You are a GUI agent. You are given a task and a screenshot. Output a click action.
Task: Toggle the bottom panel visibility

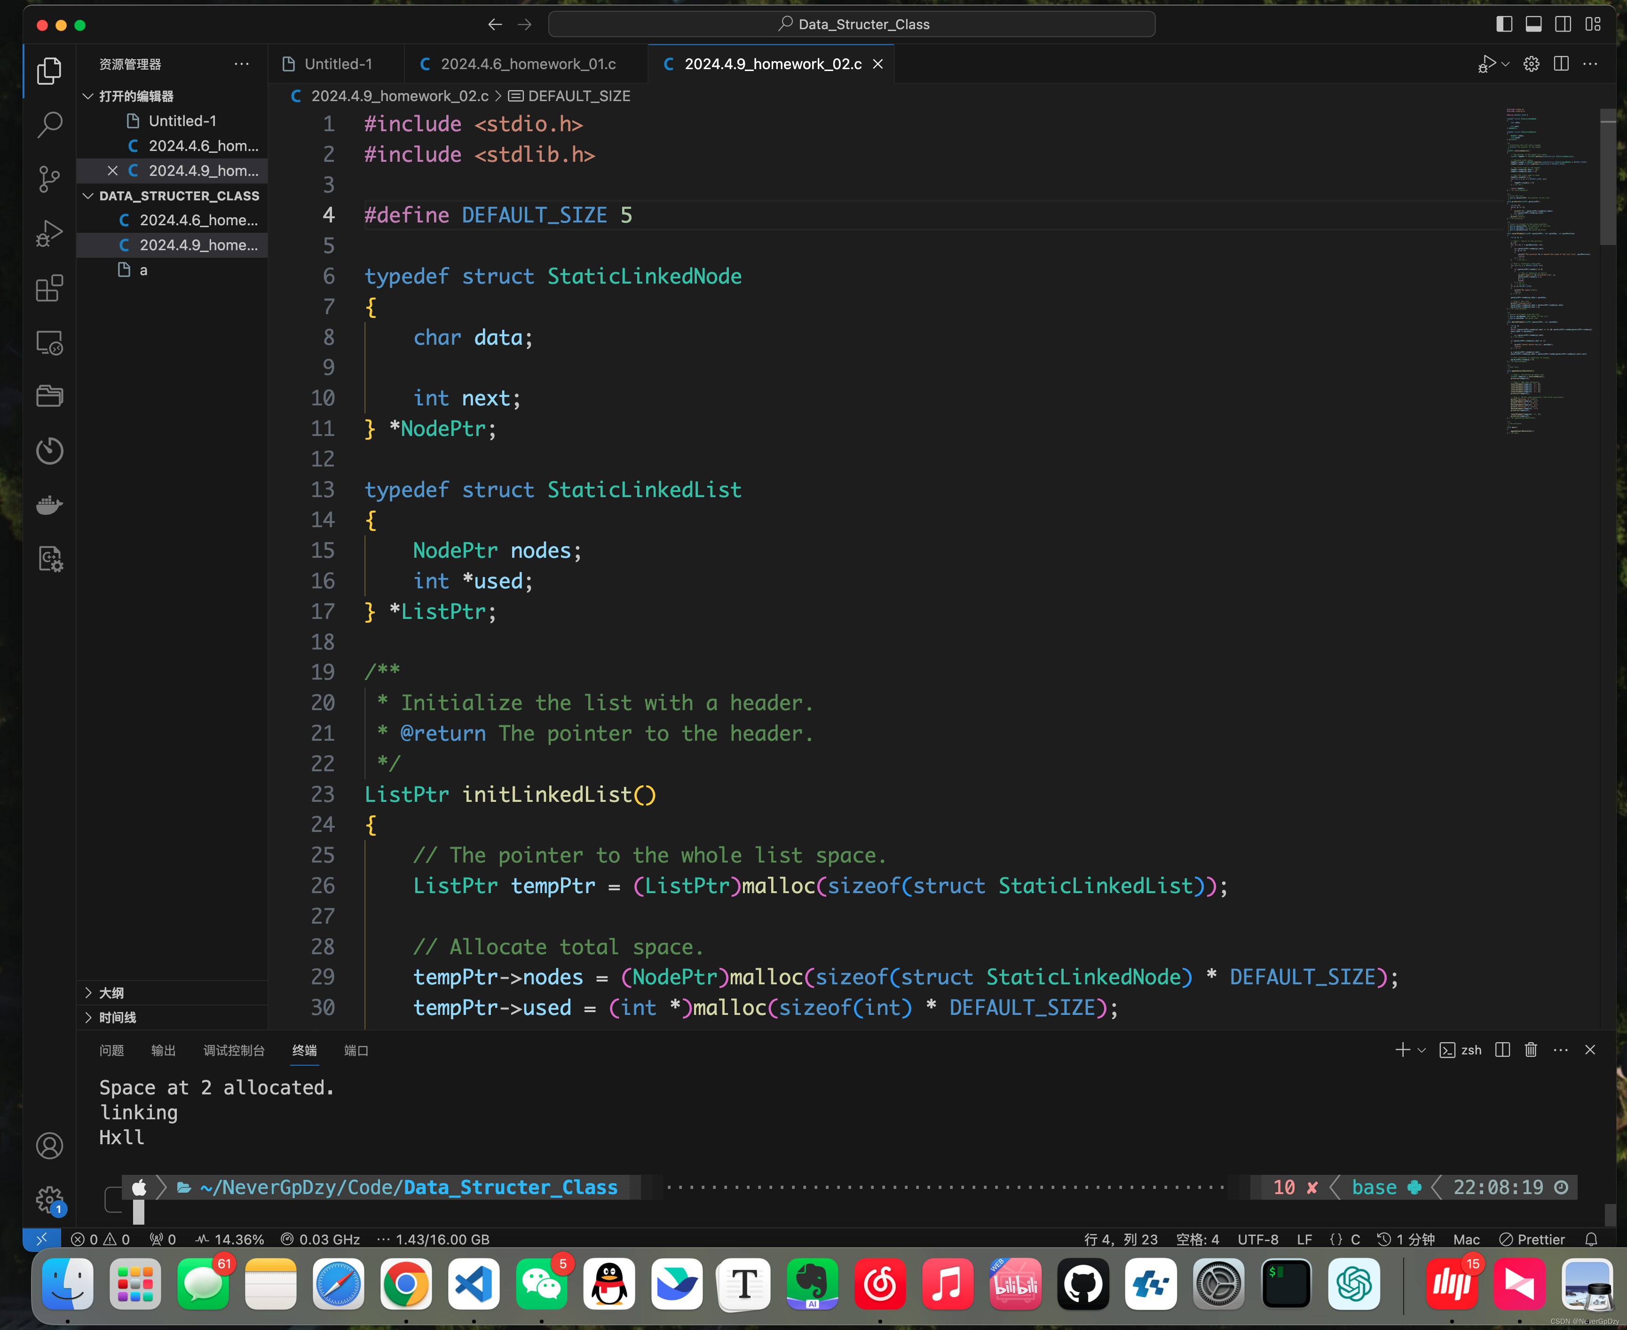[x=1533, y=24]
